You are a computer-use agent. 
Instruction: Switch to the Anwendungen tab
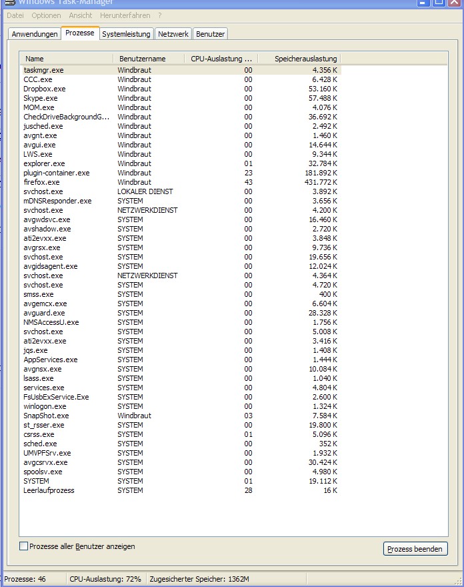pos(35,34)
